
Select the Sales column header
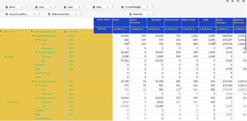tap(121, 22)
